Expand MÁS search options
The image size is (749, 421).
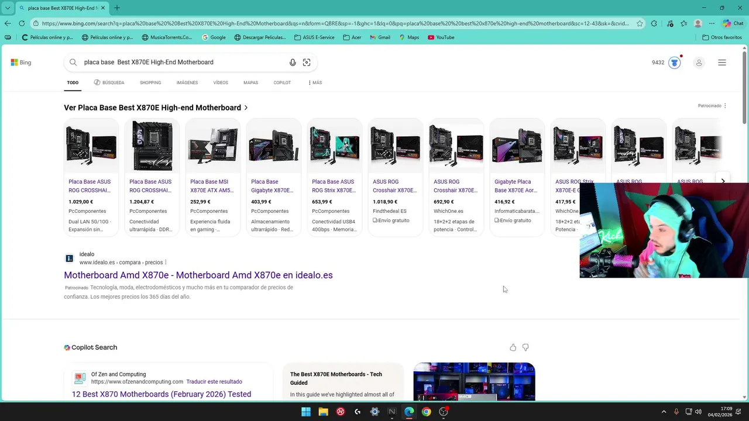[x=315, y=82]
